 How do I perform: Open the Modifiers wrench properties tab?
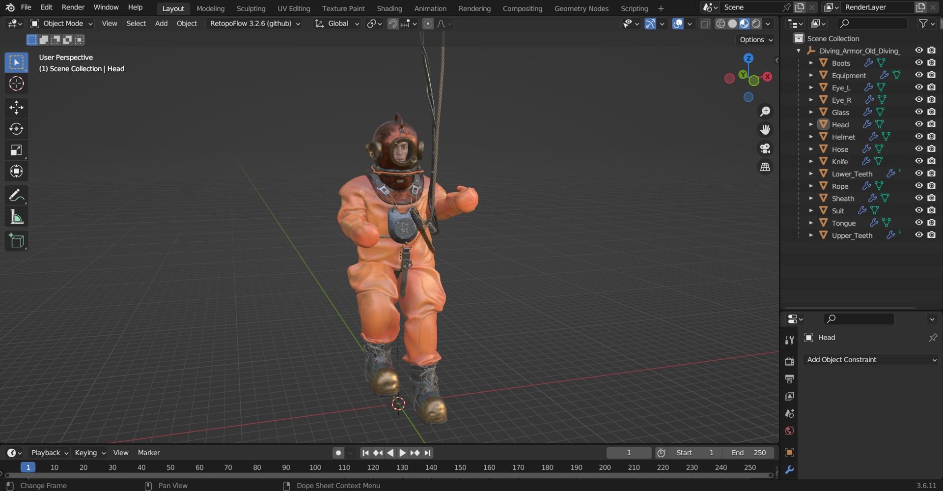[789, 470]
